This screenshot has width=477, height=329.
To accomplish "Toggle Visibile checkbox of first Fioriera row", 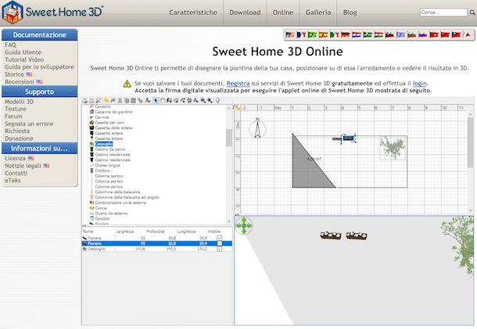I will click(x=219, y=238).
